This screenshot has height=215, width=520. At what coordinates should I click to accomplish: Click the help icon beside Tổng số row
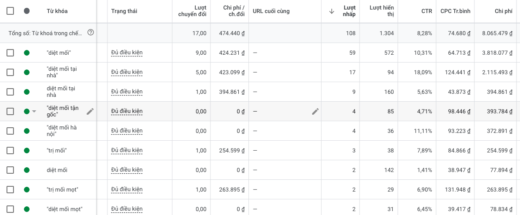tap(90, 33)
